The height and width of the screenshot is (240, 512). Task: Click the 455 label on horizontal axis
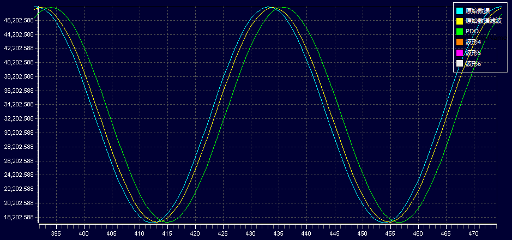pyautogui.click(x=390, y=233)
